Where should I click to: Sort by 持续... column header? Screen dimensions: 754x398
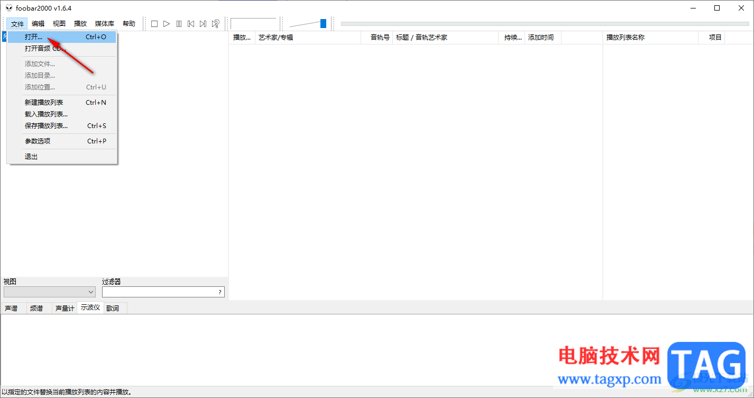point(512,38)
